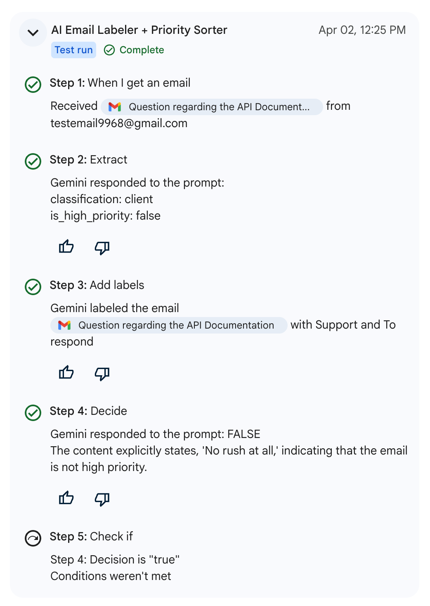Click the Step 2 Extract green checkmark
The image size is (430, 606).
pyautogui.click(x=33, y=161)
